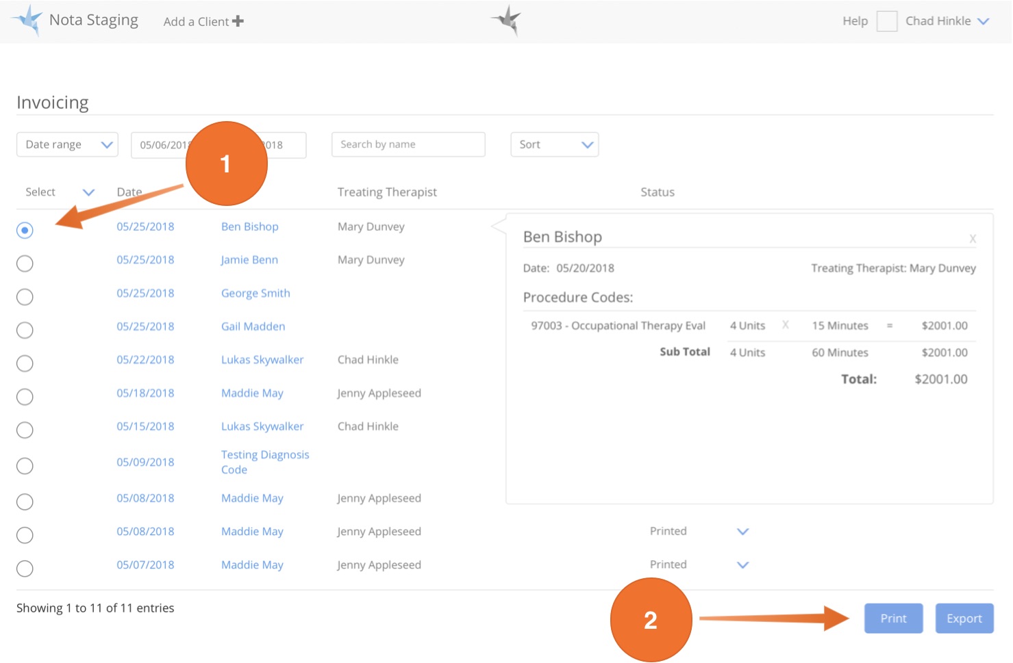Select radio for Maddie May 05/18/2018

click(25, 397)
